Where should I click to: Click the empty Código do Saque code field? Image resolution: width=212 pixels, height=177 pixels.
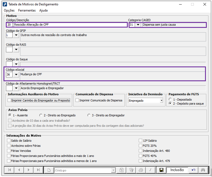click(x=9, y=64)
